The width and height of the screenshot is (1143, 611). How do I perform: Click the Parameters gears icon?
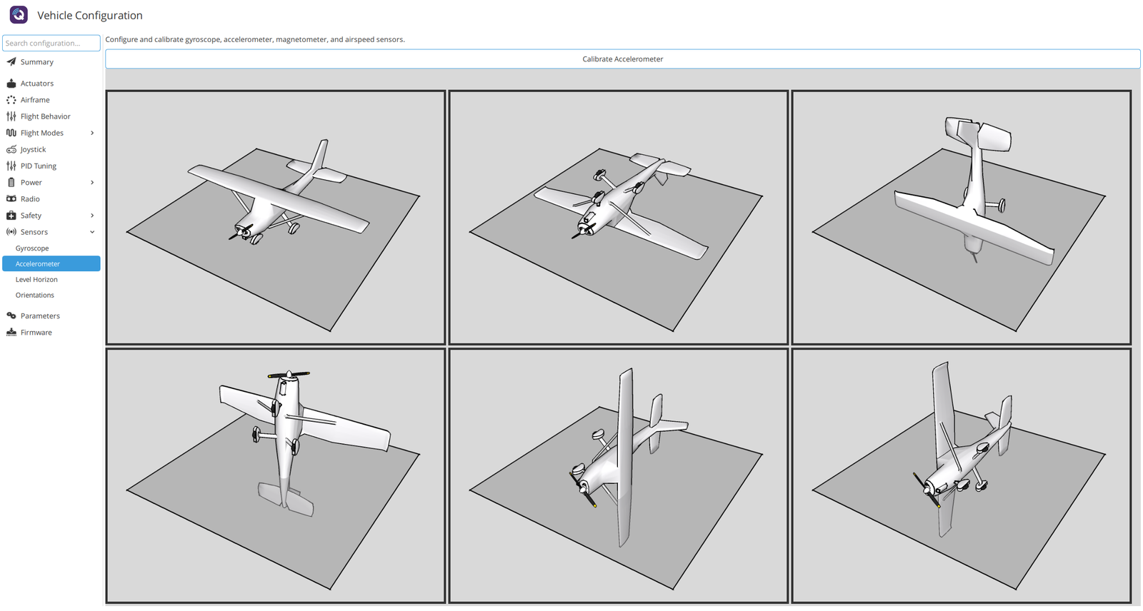11,315
